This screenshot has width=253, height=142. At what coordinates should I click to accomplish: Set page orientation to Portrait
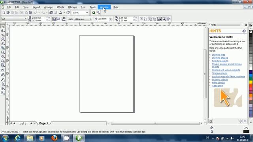[x=55, y=19]
